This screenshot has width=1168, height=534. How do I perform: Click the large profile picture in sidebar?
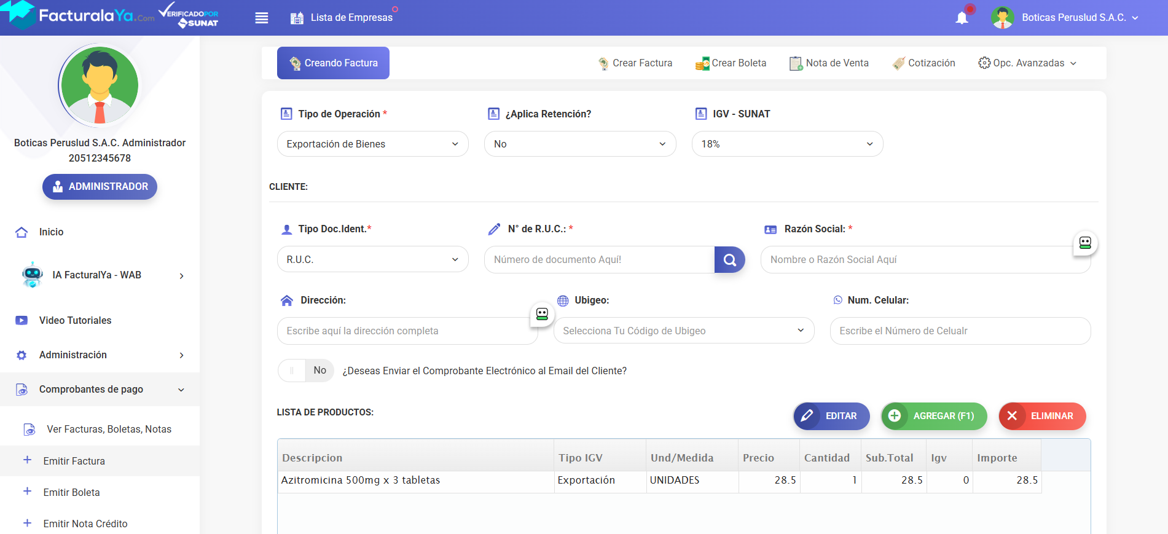click(100, 85)
